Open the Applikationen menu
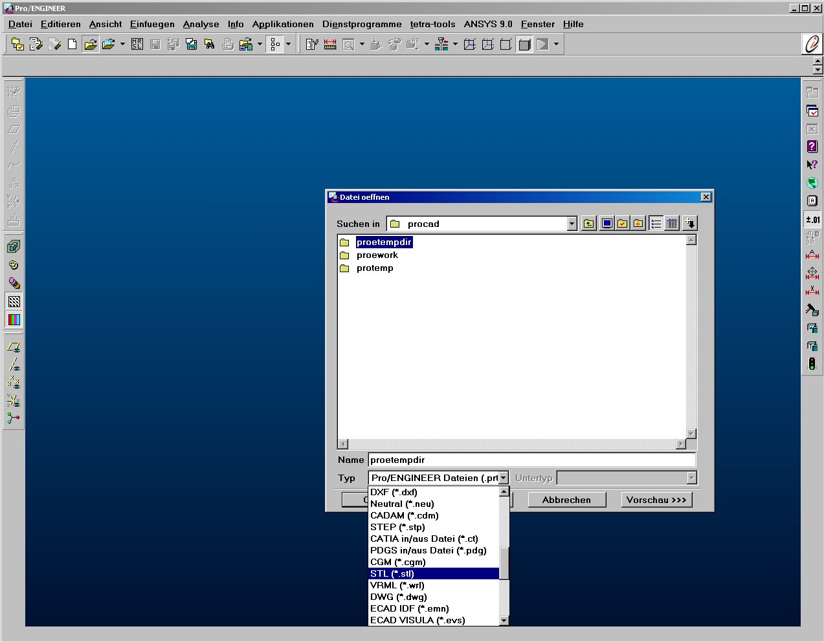This screenshot has height=642, width=824. [x=283, y=24]
